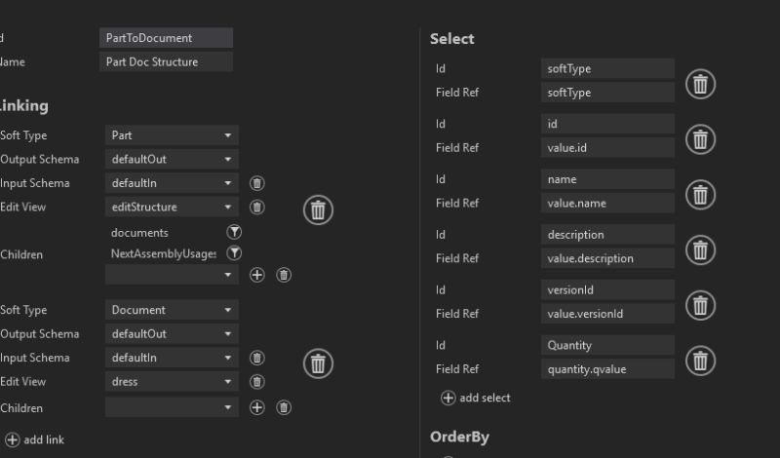Delete the entire Part link block
Image resolution: width=780 pixels, height=458 pixels.
coord(318,210)
